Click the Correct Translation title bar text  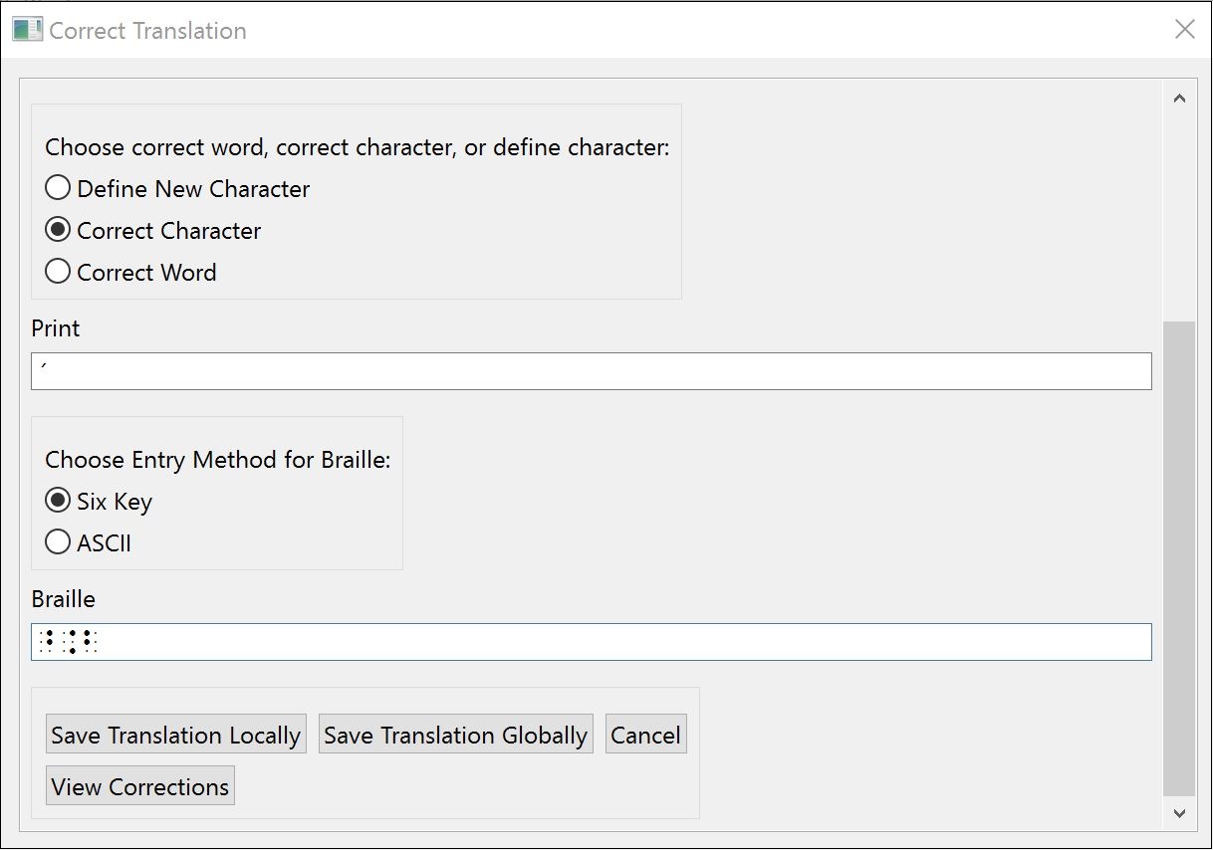[x=148, y=31]
